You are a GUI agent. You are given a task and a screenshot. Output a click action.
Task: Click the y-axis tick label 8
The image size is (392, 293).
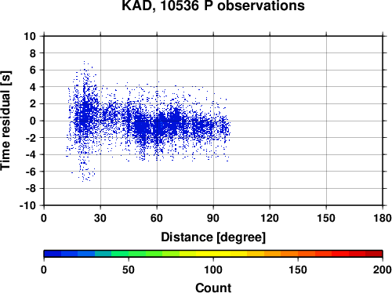(x=33, y=53)
